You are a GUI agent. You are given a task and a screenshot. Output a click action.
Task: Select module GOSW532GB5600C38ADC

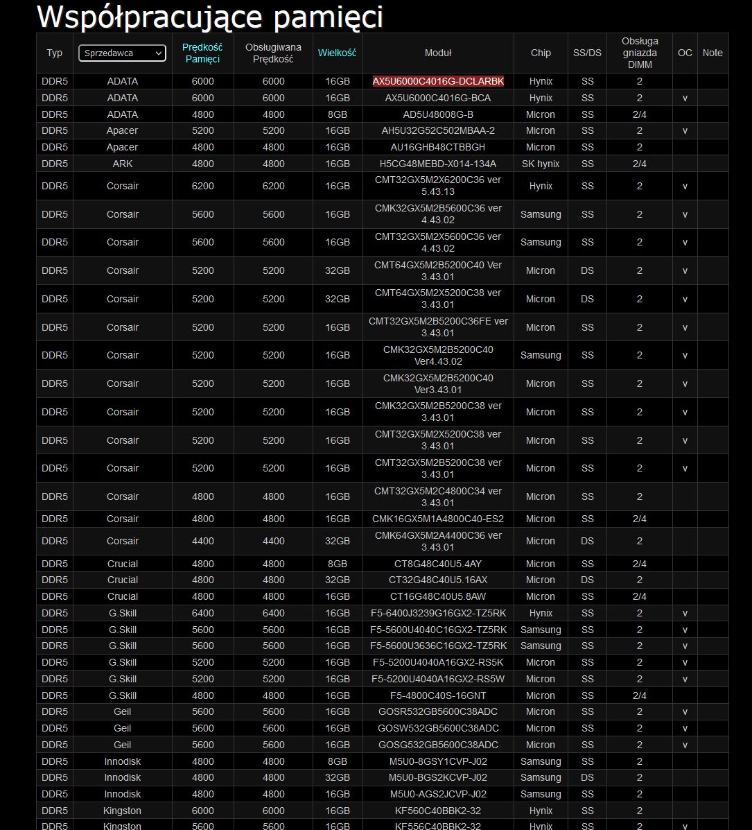[438, 728]
